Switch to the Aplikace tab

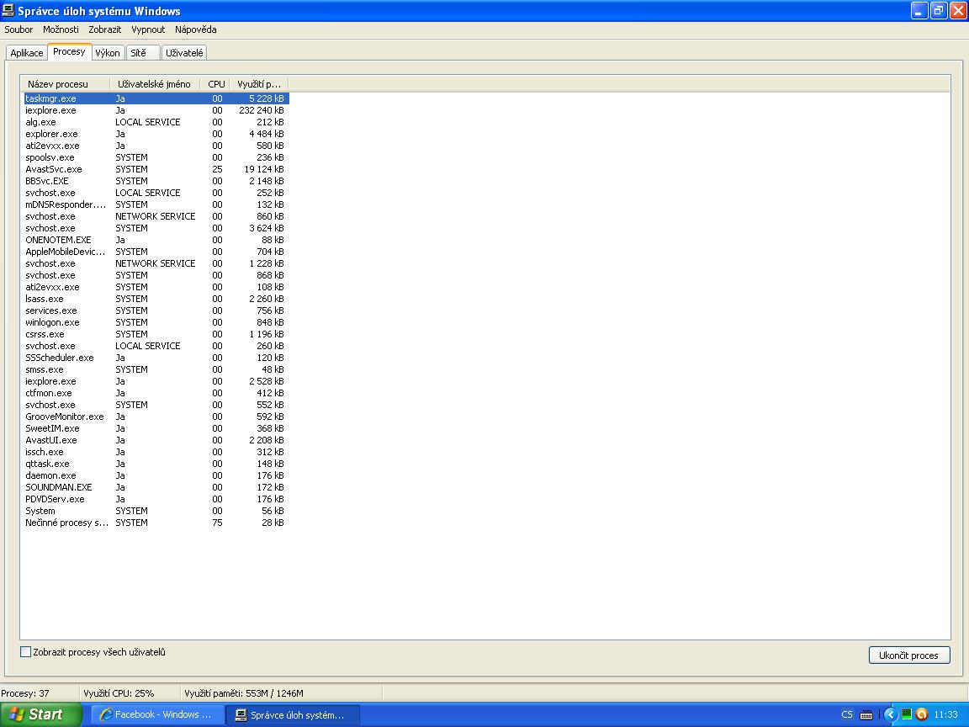27,53
